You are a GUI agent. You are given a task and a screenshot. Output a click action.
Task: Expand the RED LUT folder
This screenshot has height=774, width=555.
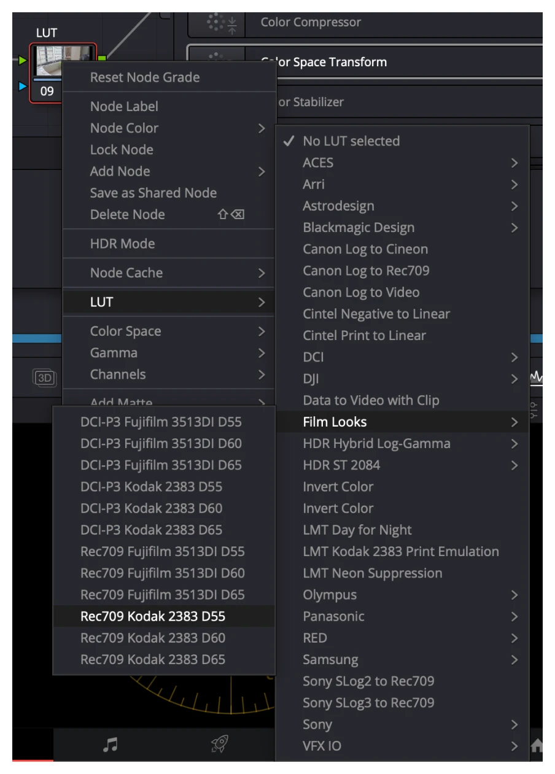(x=402, y=638)
